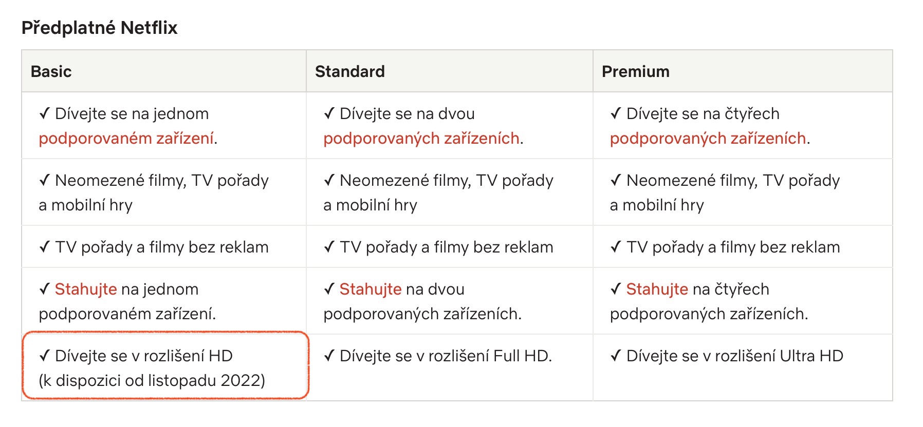Click the 'Stahujte' link in Standard column
Image resolution: width=923 pixels, height=427 pixels.
tap(371, 289)
